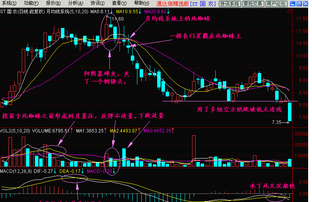Click the 30000 volume axis label
Screen dimensions: 312x202
point(301,134)
